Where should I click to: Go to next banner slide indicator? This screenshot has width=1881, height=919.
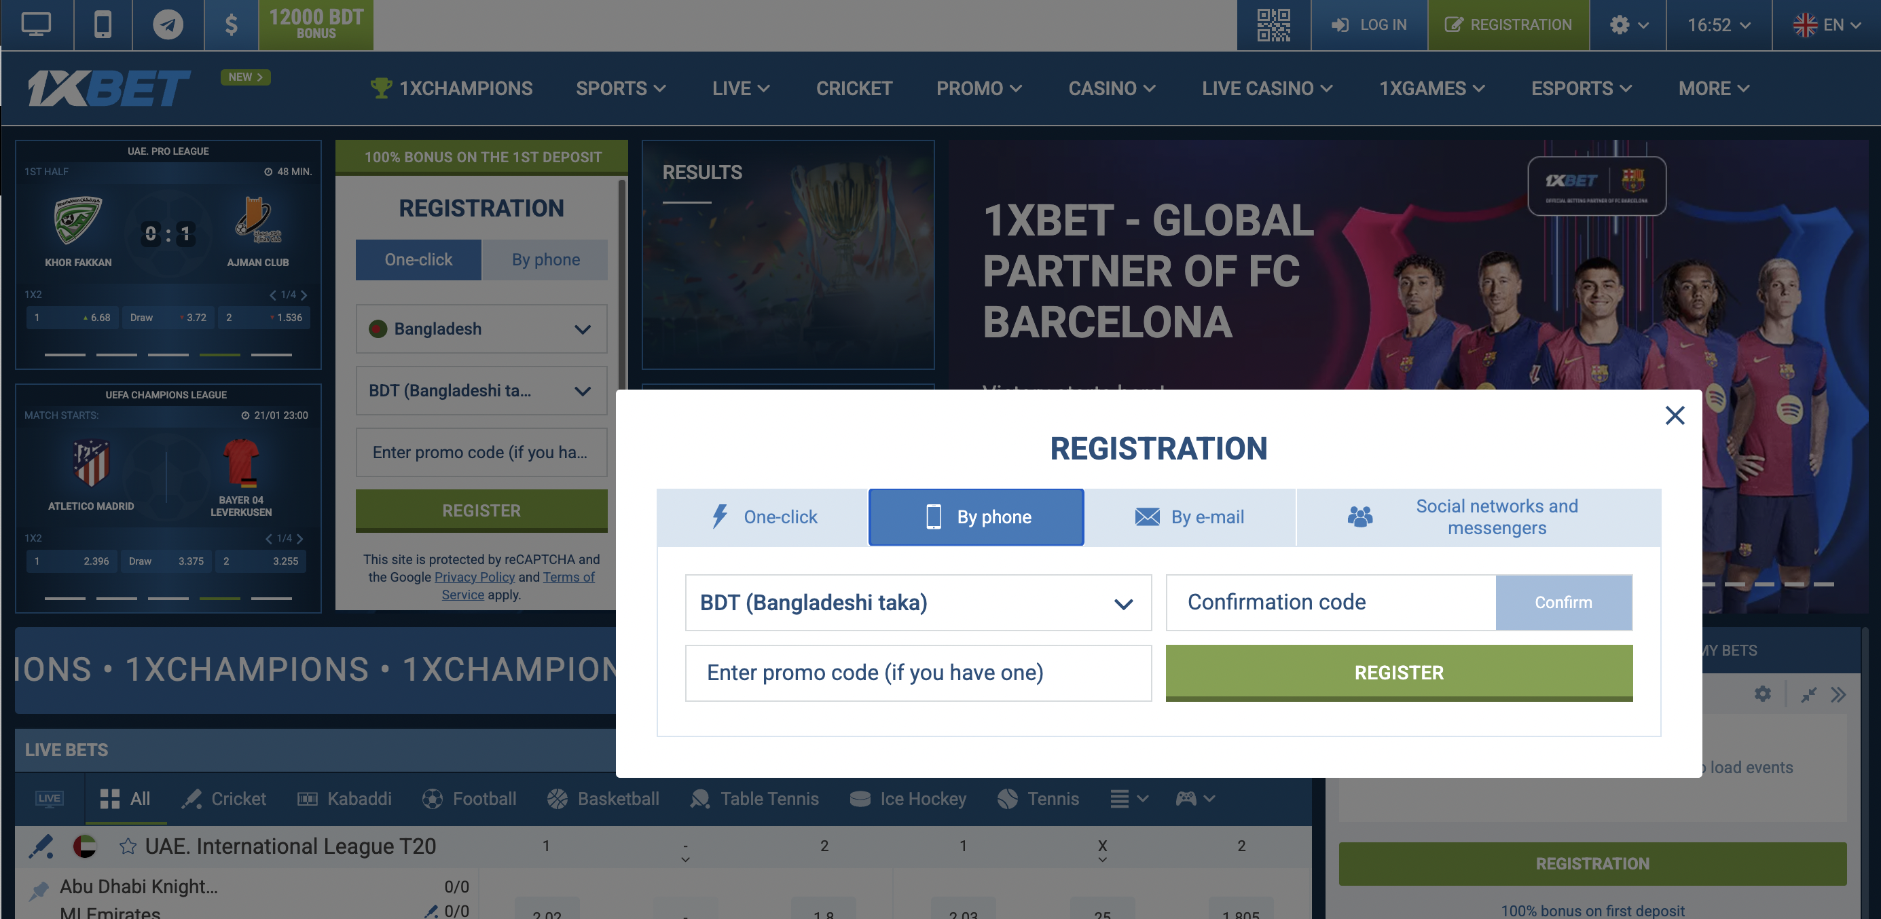click(x=1734, y=584)
